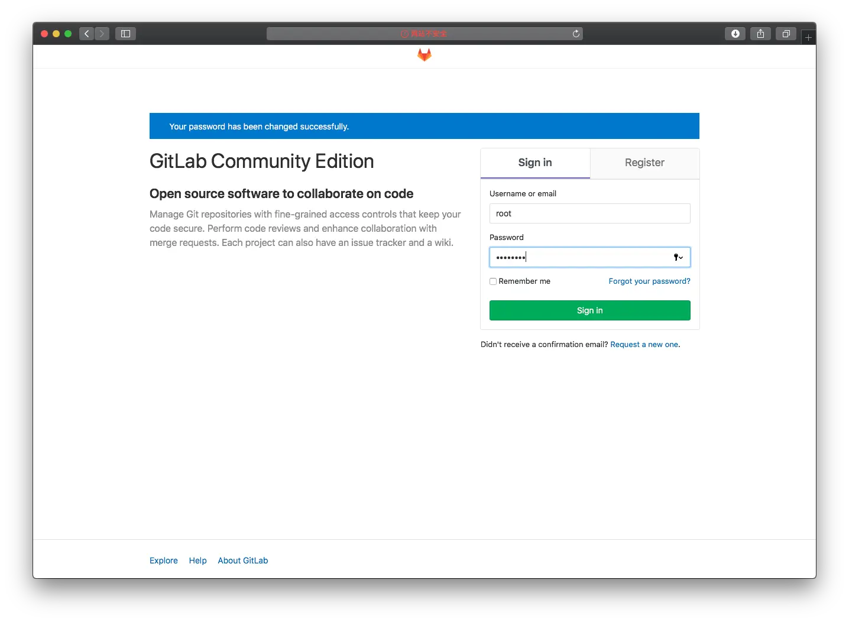Focus the Username or email field
849x622 pixels.
point(590,213)
